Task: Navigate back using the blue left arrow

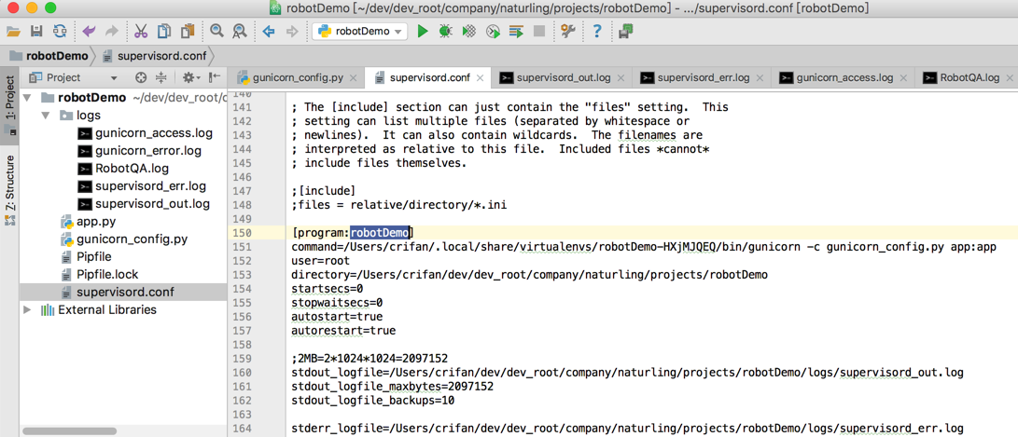Action: pyautogui.click(x=268, y=31)
